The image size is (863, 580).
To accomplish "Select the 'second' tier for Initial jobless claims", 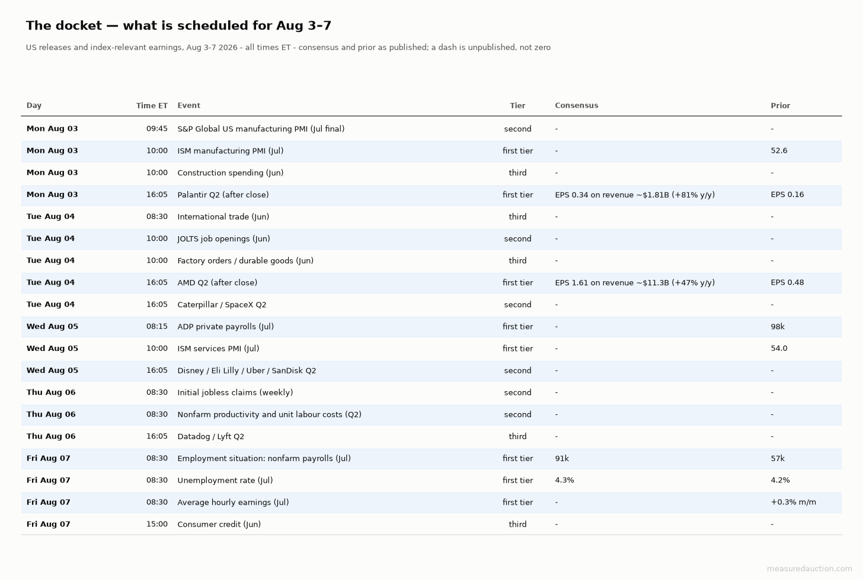I will point(517,392).
